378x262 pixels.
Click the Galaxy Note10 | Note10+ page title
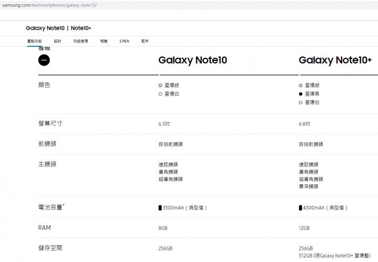pos(59,28)
